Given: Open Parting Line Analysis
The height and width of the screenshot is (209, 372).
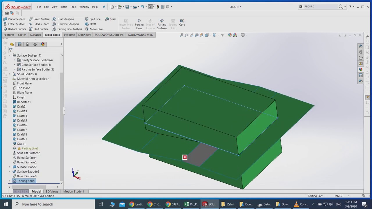Looking at the screenshot, I should click(x=67, y=29).
